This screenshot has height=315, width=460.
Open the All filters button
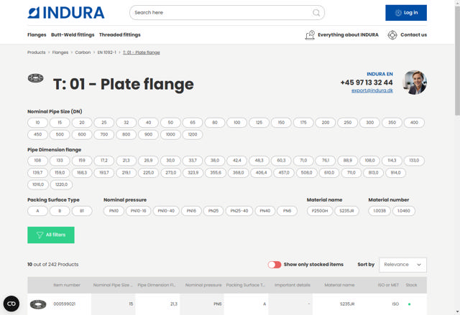coord(51,235)
